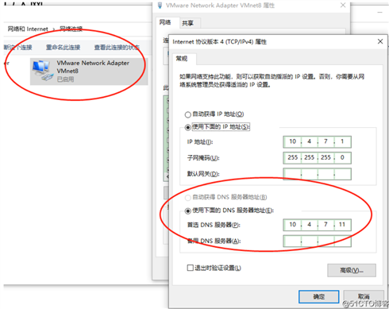389x309 pixels.
Task: Close the IPv4 properties dialog
Action: coord(380,41)
